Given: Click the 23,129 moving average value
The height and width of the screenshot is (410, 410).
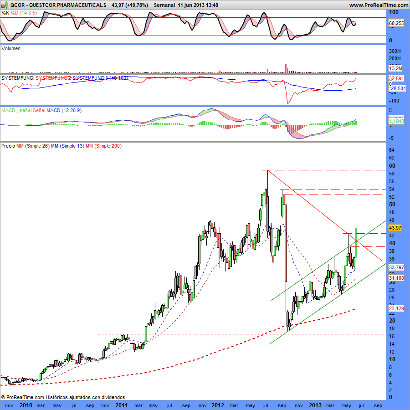Looking at the screenshot, I should 396,308.
